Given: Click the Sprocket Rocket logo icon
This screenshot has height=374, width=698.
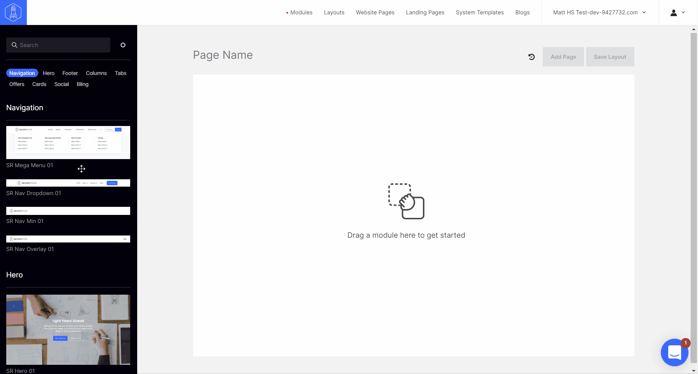Looking at the screenshot, I should click(x=13, y=12).
